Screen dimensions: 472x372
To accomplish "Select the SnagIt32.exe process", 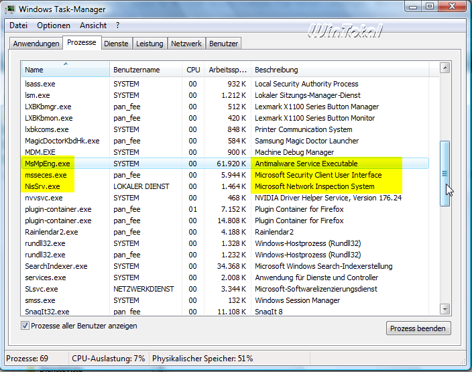I will click(225, 312).
